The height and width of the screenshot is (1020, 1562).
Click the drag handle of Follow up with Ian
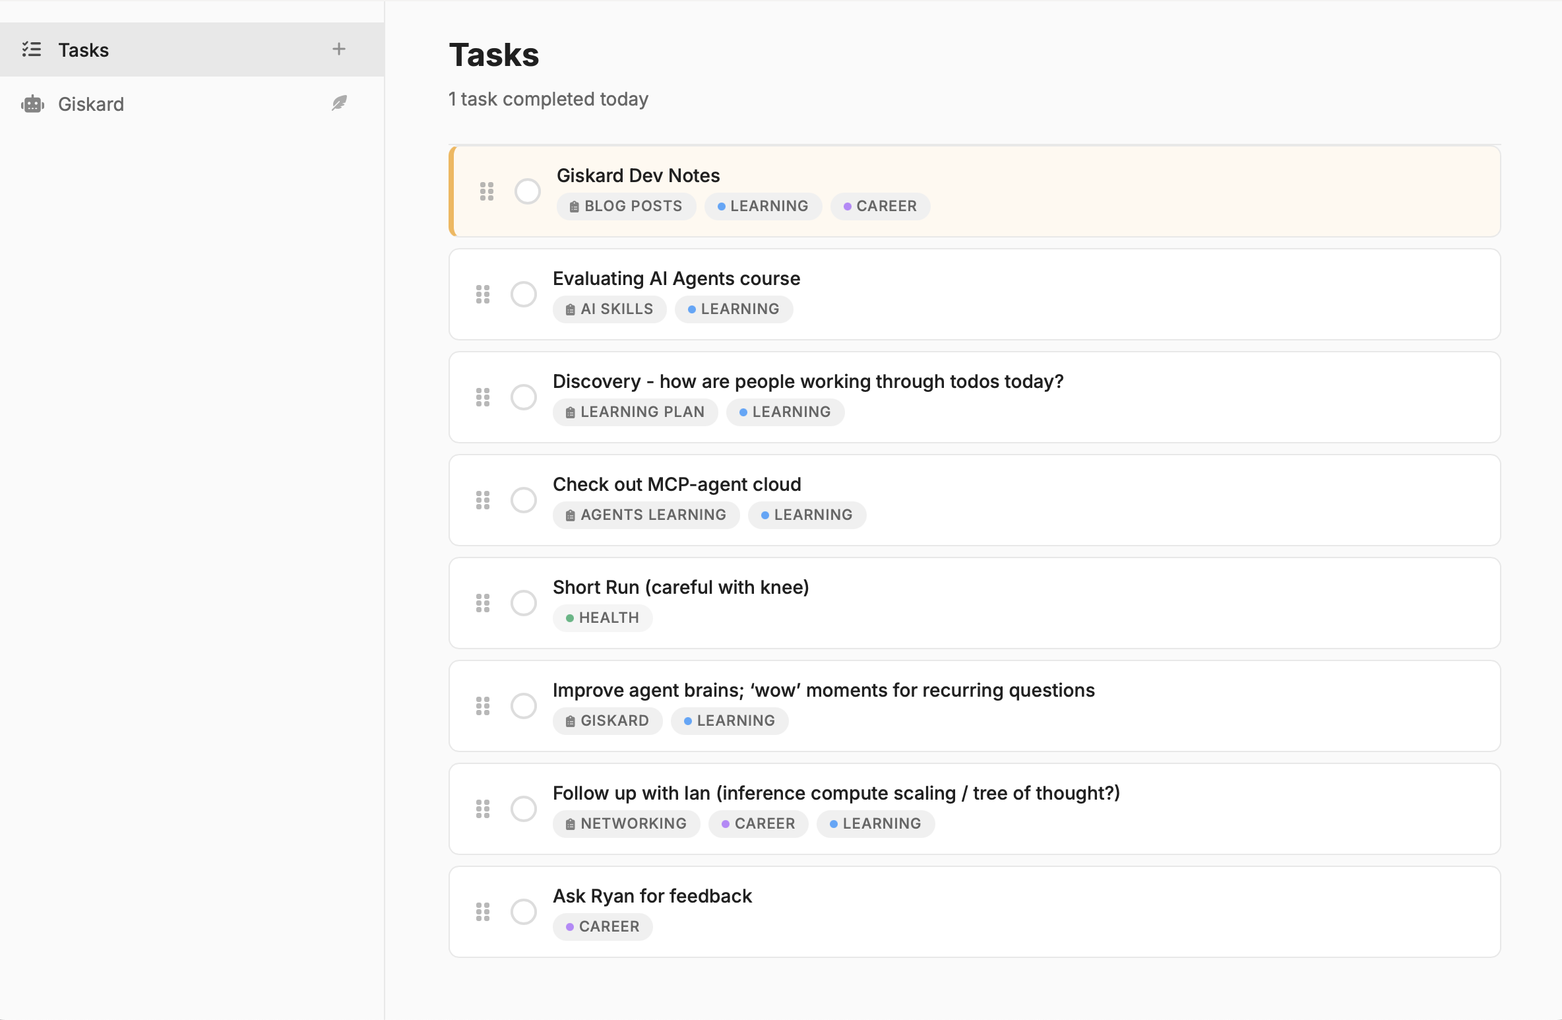click(x=482, y=808)
